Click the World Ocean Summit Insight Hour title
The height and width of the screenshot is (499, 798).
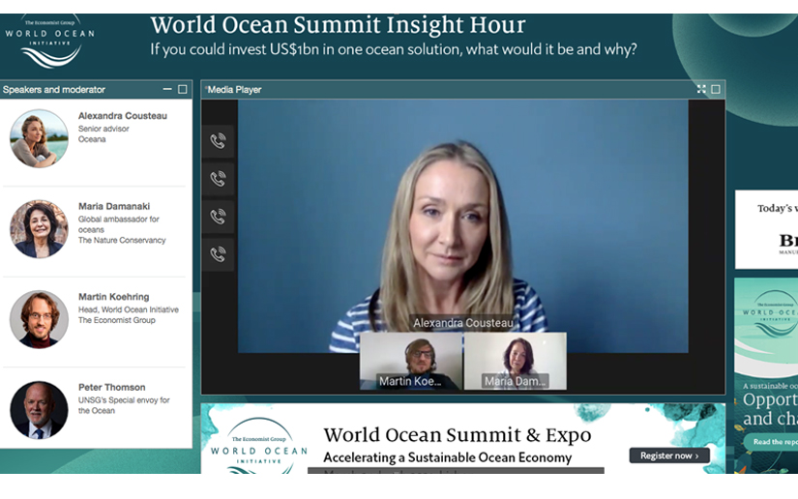(x=338, y=25)
